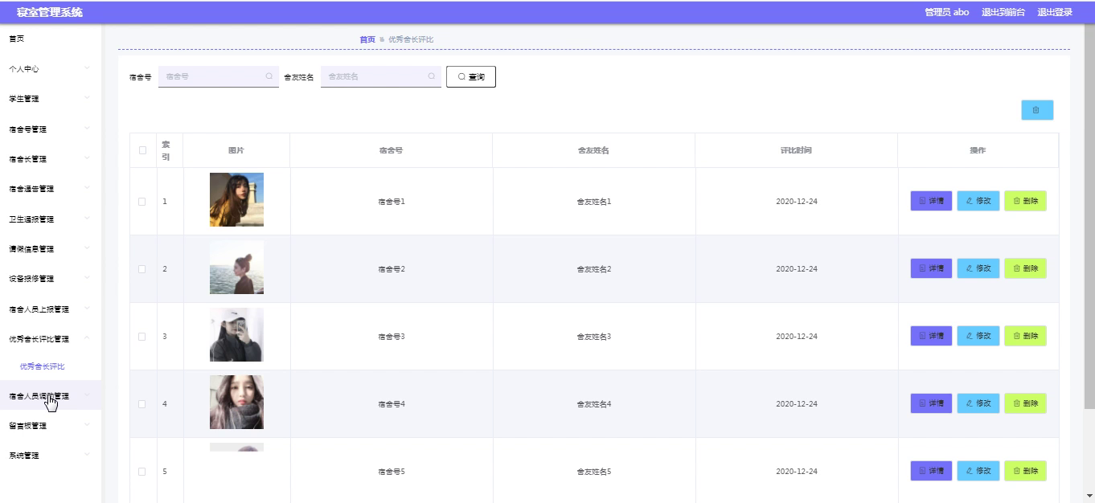Open 详情 for row 宿舍号3
The height and width of the screenshot is (503, 1095).
pyautogui.click(x=931, y=336)
